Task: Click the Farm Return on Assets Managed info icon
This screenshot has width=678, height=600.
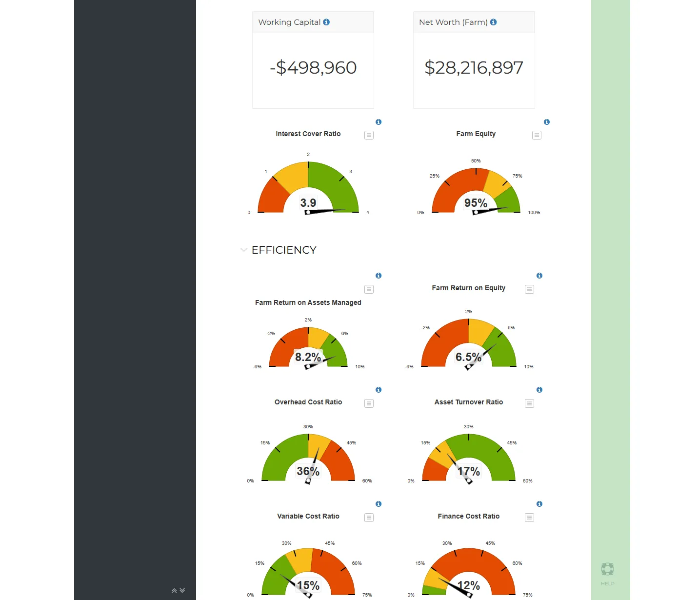Action: pos(378,276)
